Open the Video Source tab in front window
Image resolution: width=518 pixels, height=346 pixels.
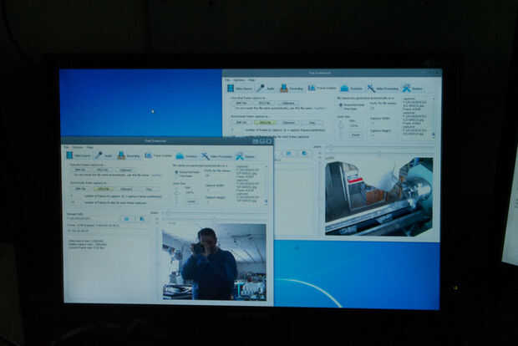click(x=79, y=155)
